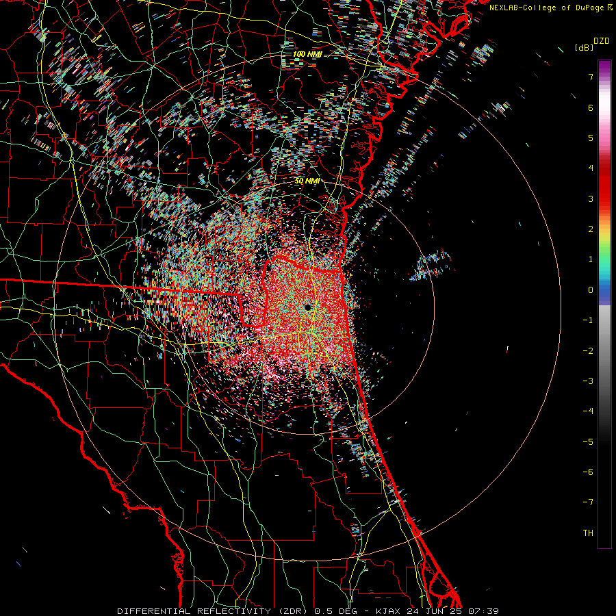
Task: Click the -5 value on the color scale
Action: point(588,442)
